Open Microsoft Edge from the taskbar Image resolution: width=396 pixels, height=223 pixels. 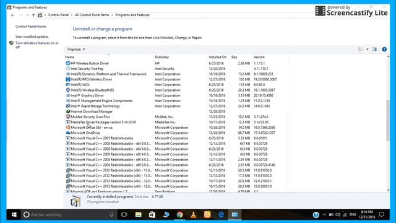point(221,215)
